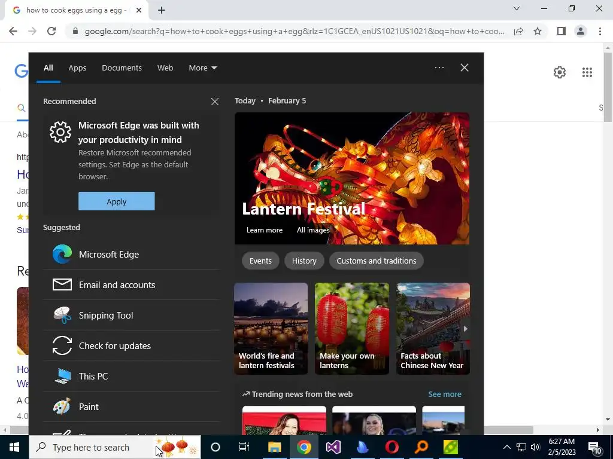Click the share page icon in address bar
The height and width of the screenshot is (459, 613).
(518, 31)
